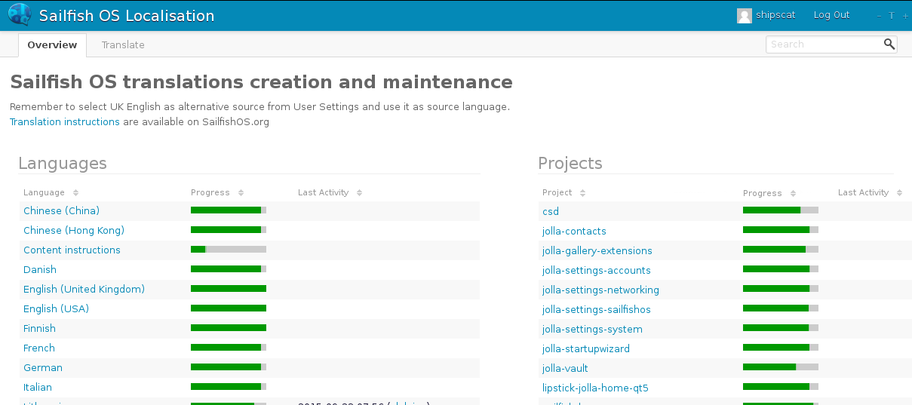Select the Overview tab
The height and width of the screenshot is (405, 912).
click(52, 45)
